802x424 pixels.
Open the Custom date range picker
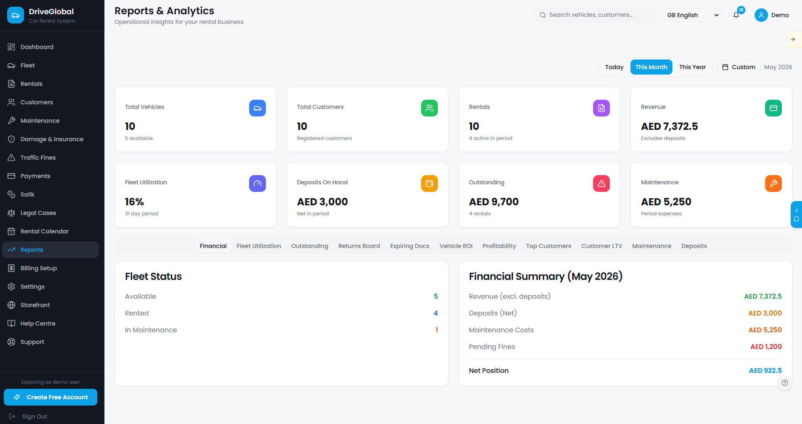[x=739, y=67]
